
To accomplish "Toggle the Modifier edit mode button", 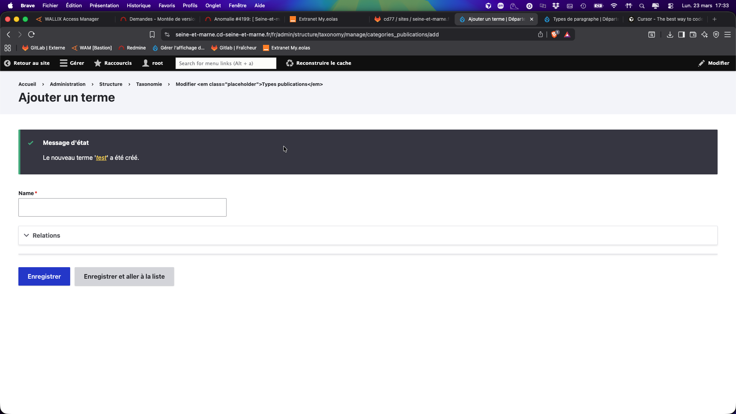I will pyautogui.click(x=714, y=63).
